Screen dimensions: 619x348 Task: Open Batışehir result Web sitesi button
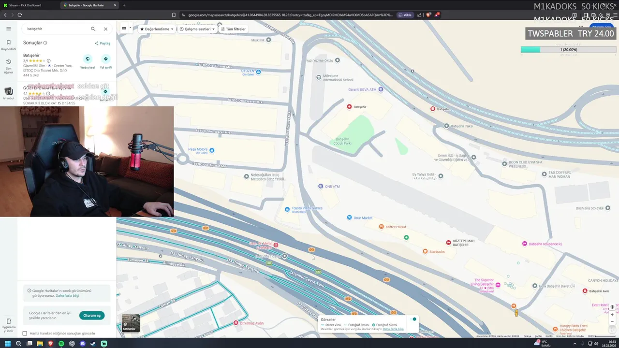coord(88,62)
